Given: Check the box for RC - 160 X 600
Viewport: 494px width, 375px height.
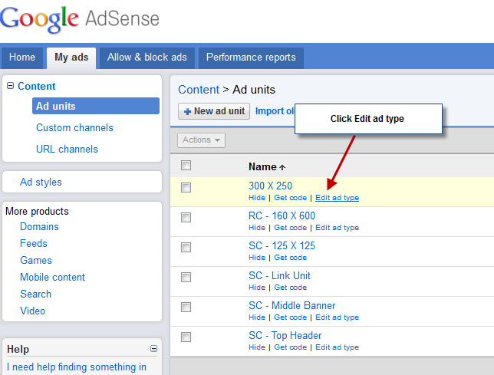Looking at the screenshot, I should (x=186, y=217).
